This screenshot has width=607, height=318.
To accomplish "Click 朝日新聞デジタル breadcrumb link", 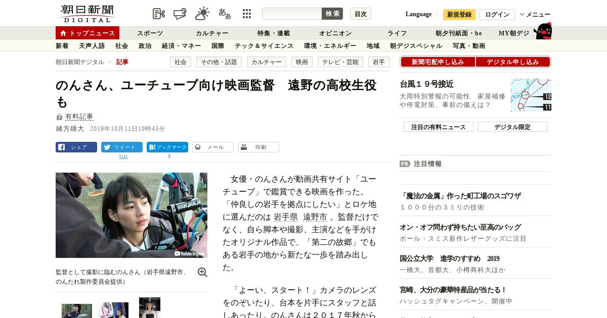I will click(80, 62).
